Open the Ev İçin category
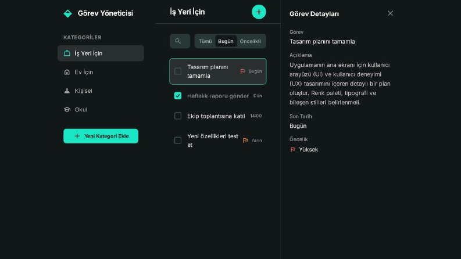This screenshot has width=461, height=259. pyautogui.click(x=101, y=72)
